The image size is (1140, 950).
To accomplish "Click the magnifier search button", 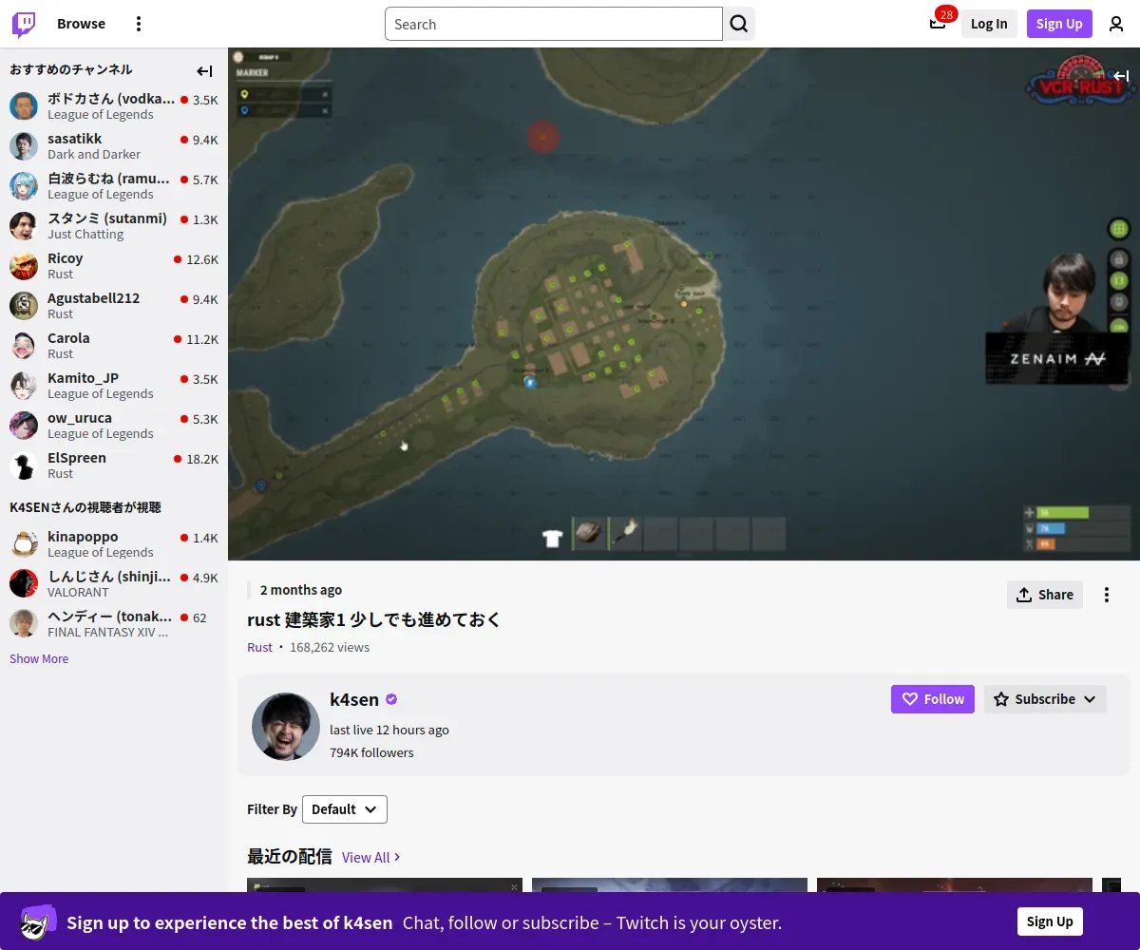I will [x=739, y=24].
